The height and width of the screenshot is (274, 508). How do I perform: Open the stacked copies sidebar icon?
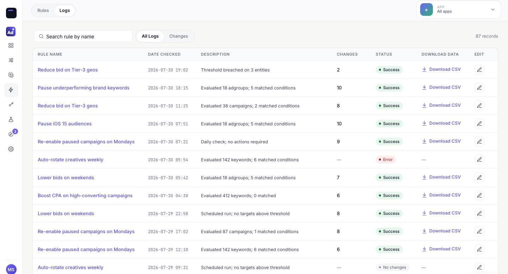[11, 75]
